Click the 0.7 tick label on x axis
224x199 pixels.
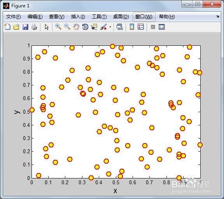point(149,182)
